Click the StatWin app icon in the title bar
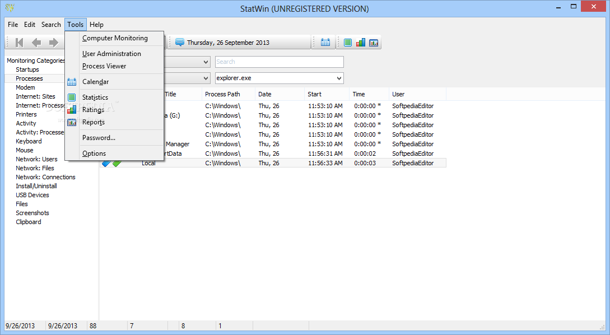The height and width of the screenshot is (335, 610). [10, 7]
